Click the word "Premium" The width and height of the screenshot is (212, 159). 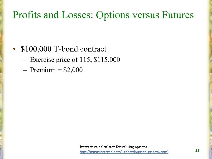[43, 70]
